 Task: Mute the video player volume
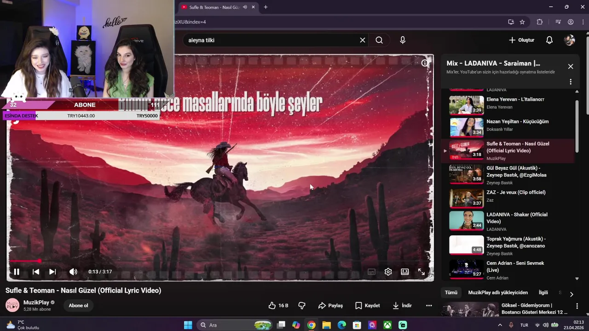point(73,272)
